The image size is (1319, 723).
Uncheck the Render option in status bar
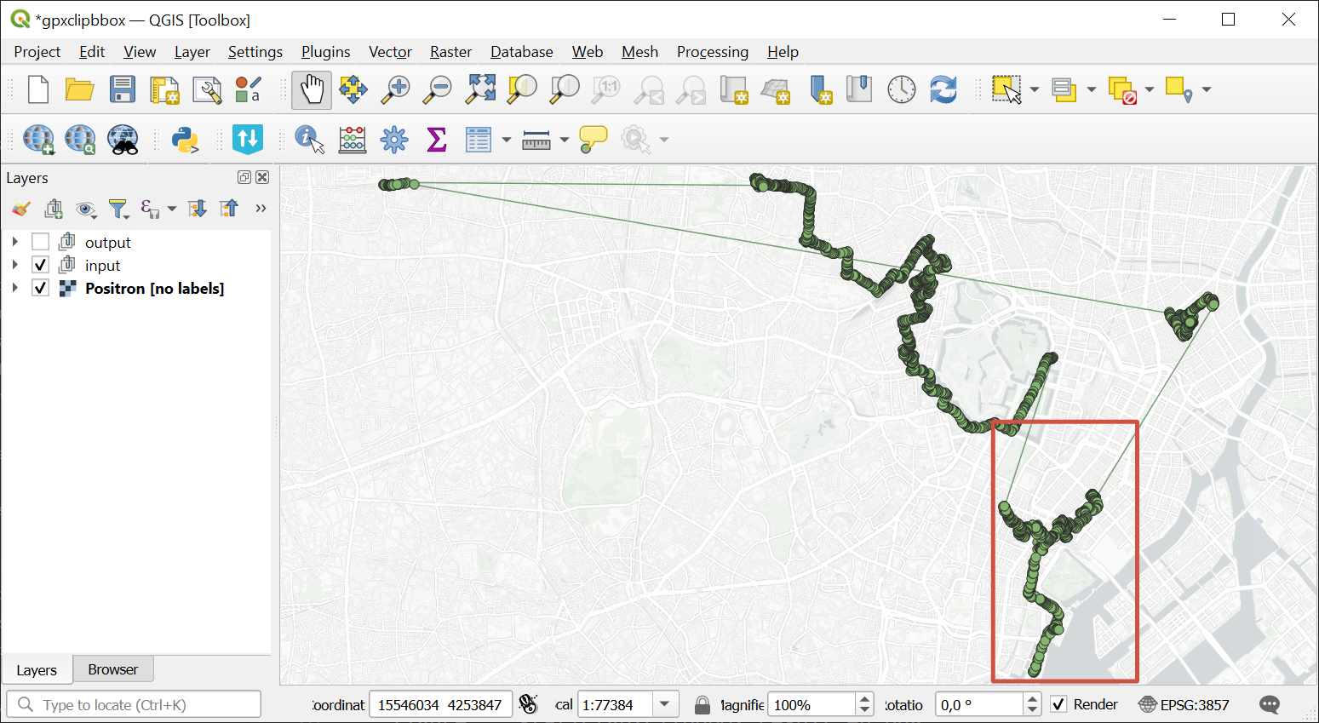tap(1059, 704)
